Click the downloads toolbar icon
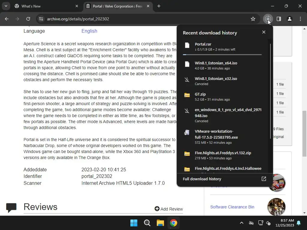Image resolution: width=307 pixels, height=230 pixels. pyautogui.click(x=268, y=19)
